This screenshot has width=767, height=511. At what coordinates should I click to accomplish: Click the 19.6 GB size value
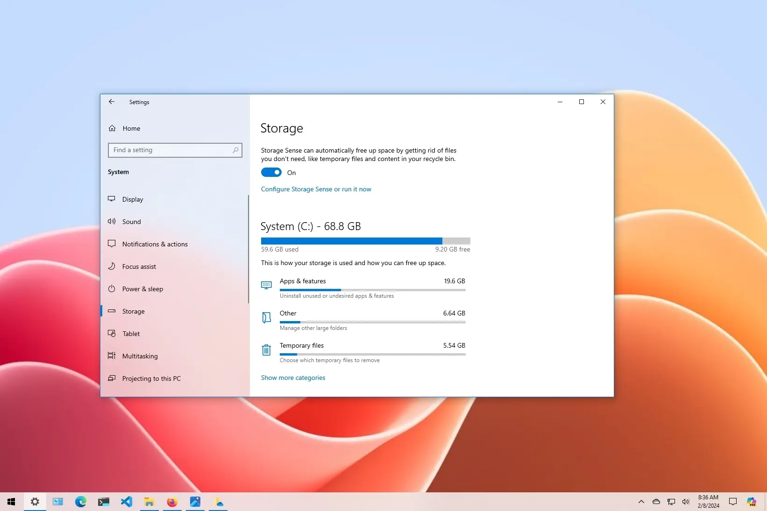point(455,281)
